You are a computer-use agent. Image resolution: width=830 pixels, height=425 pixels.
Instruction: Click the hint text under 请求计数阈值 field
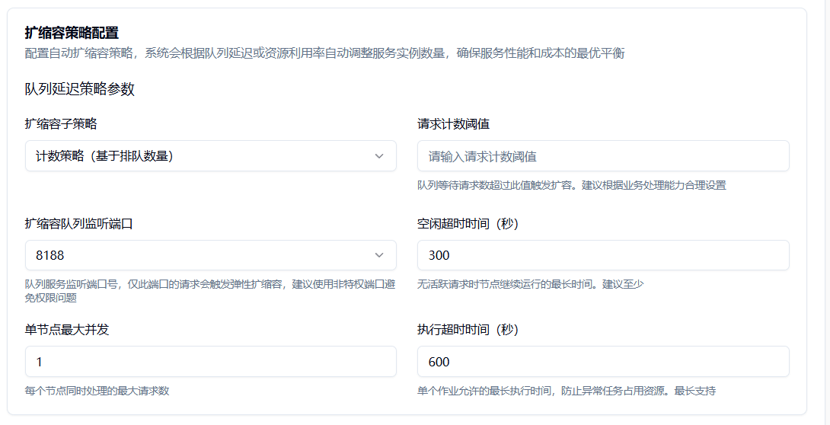pyautogui.click(x=571, y=185)
